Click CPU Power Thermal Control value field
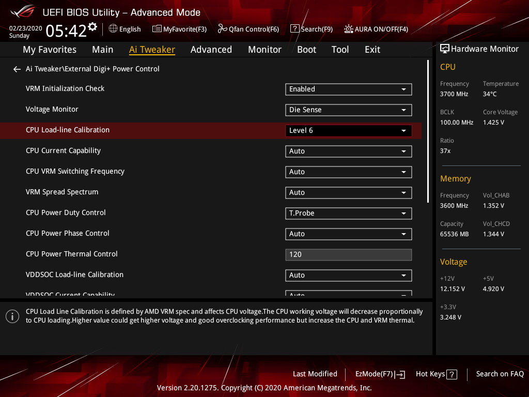529x397 pixels. 349,254
